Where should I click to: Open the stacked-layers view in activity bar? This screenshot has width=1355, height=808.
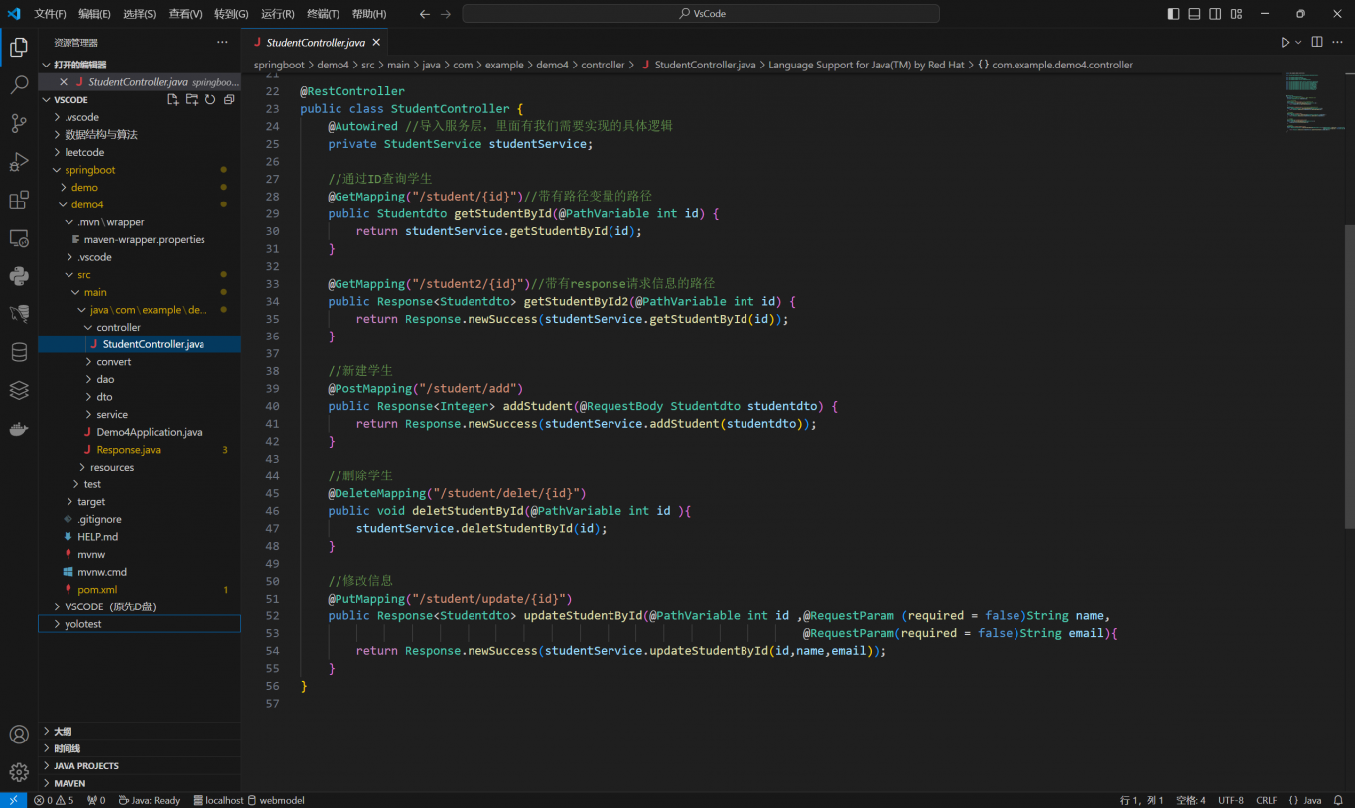tap(19, 390)
